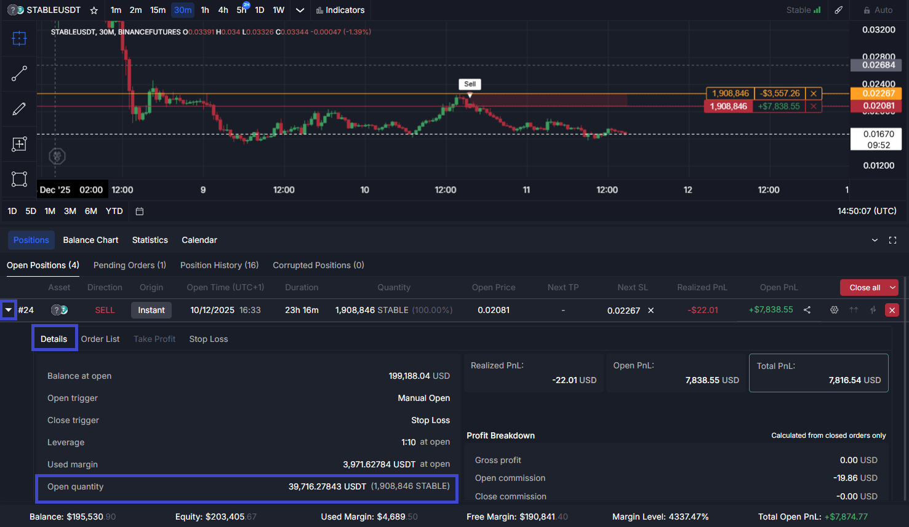Close the red position line on chart

point(814,106)
